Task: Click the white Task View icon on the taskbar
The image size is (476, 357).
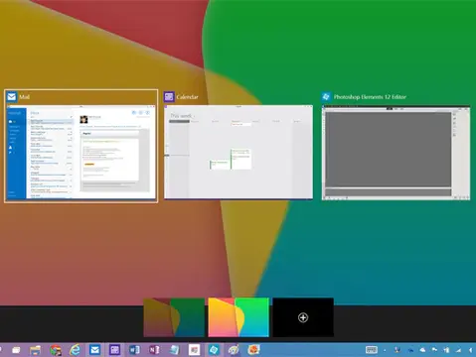Action: pyautogui.click(x=16, y=350)
